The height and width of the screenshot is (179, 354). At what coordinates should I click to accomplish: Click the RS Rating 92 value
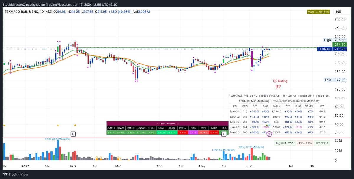[x=278, y=87]
